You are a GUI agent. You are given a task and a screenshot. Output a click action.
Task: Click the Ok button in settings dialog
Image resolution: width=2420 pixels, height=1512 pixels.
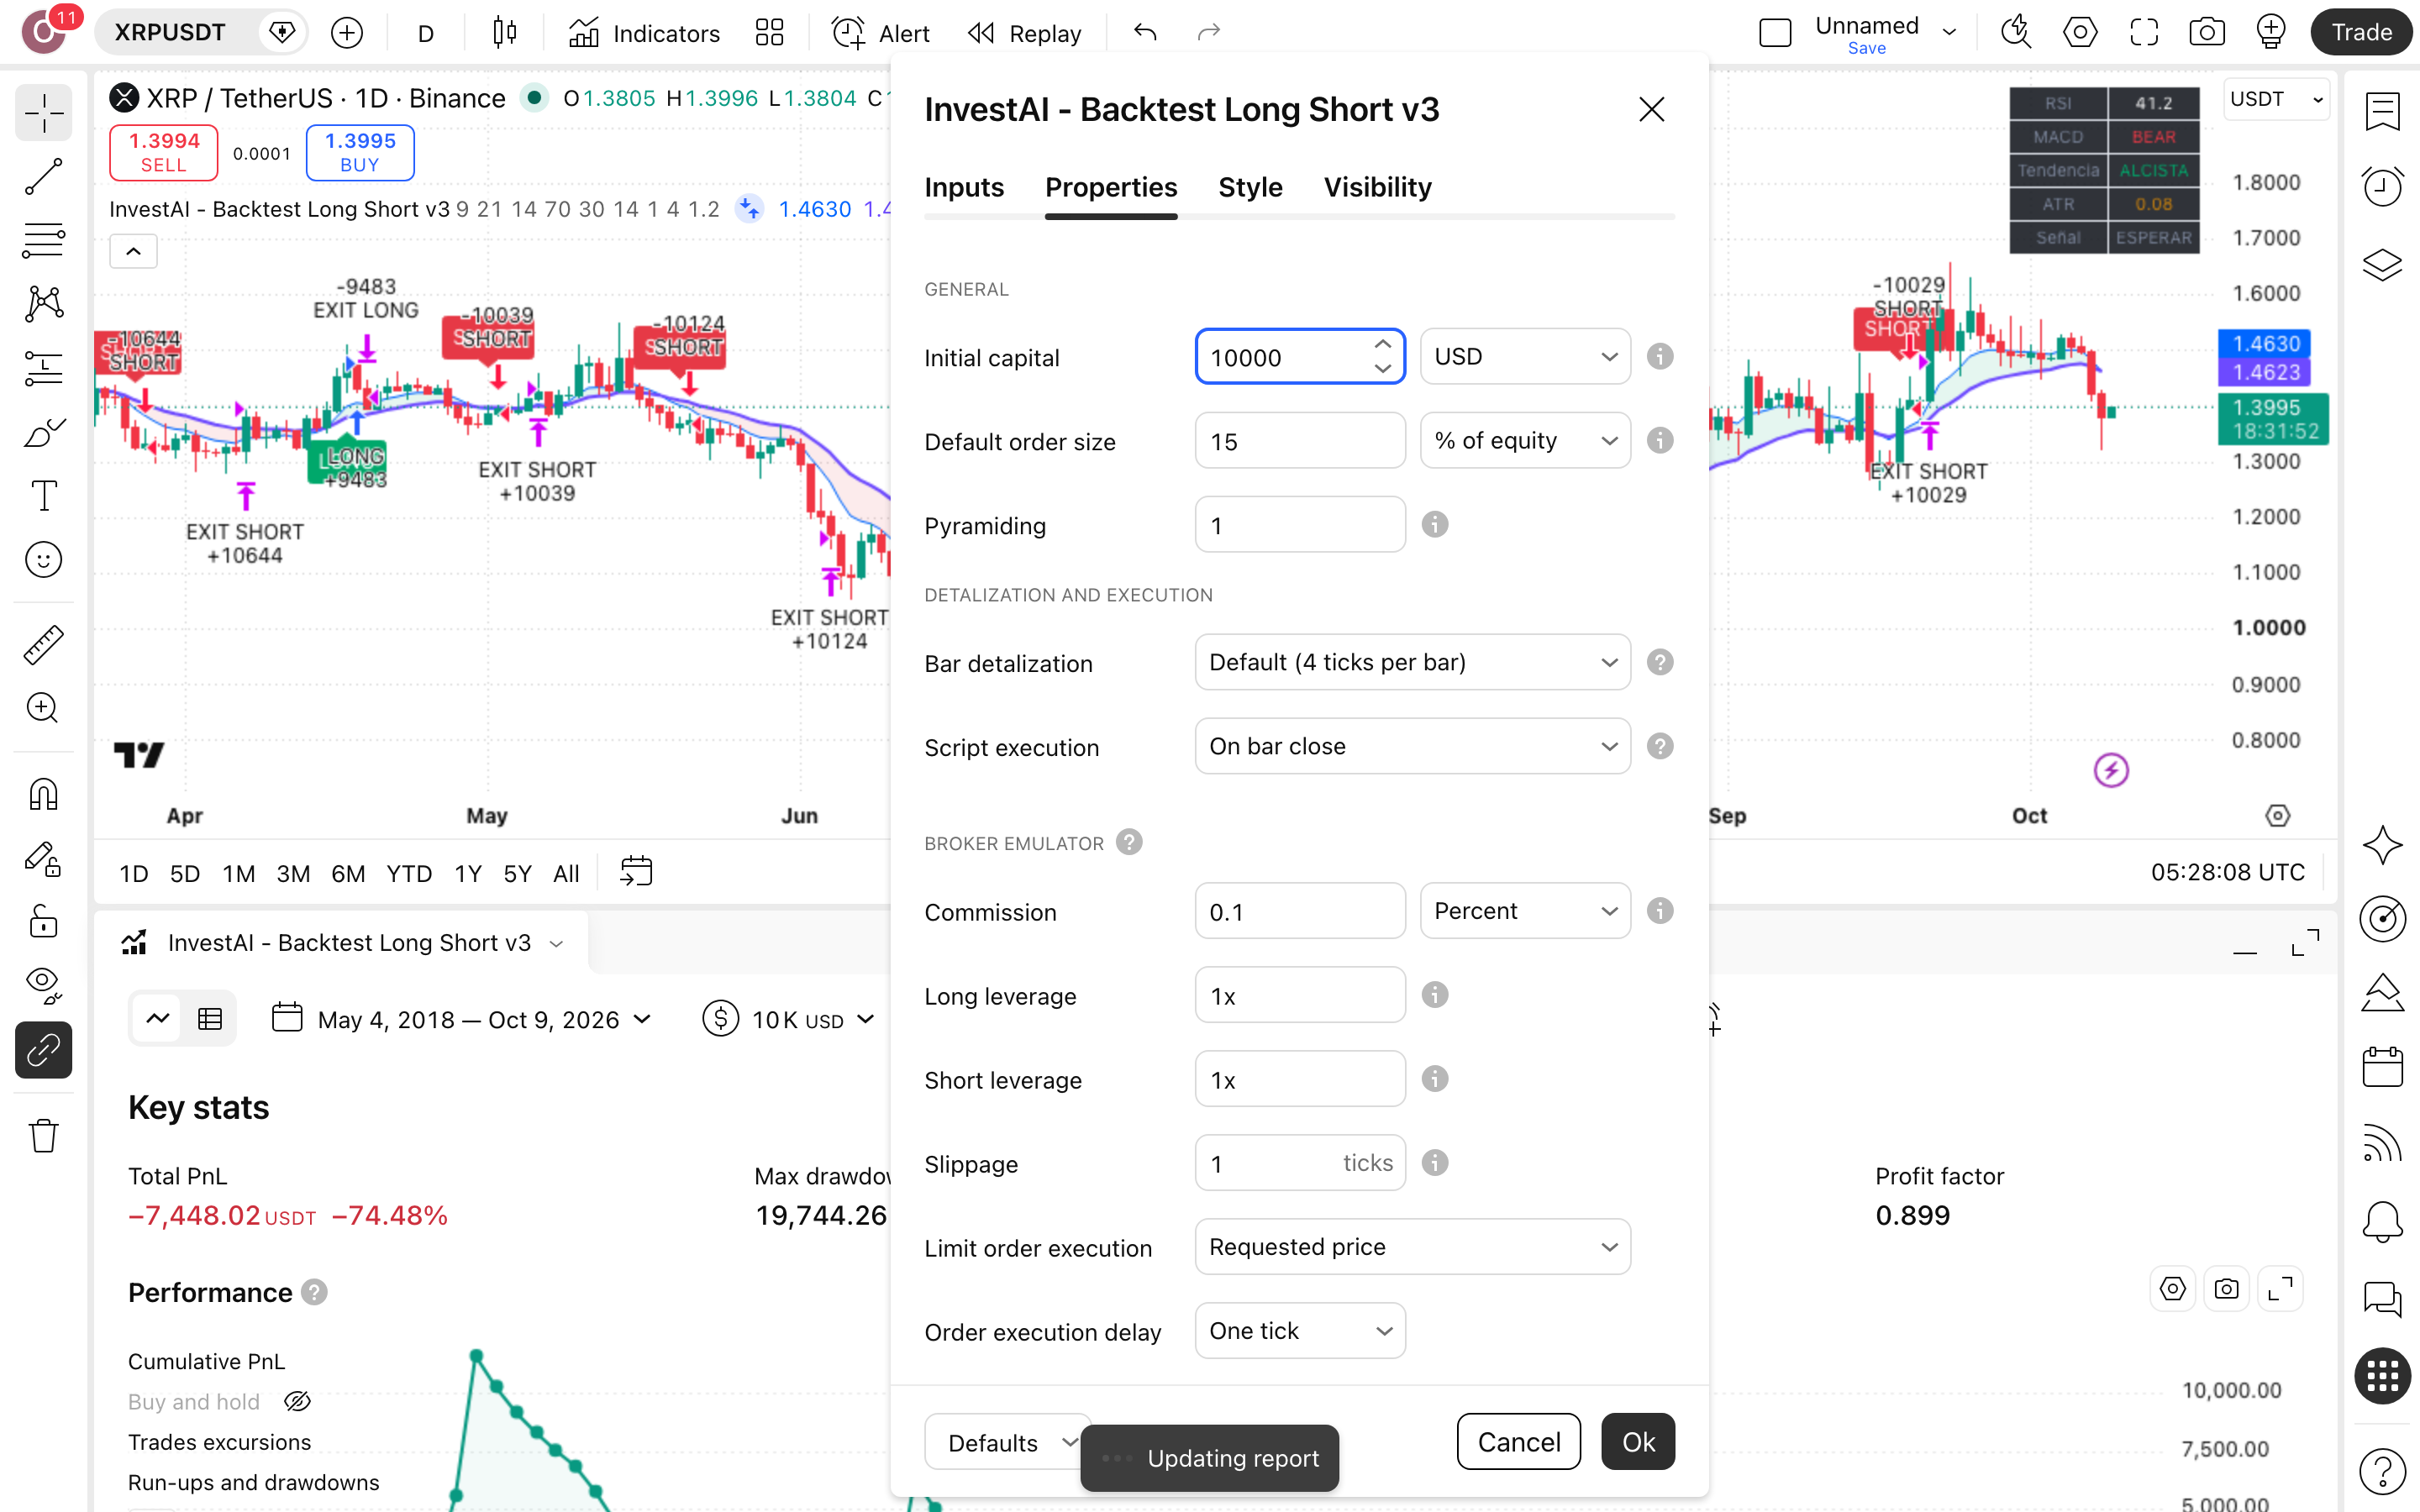(x=1638, y=1441)
